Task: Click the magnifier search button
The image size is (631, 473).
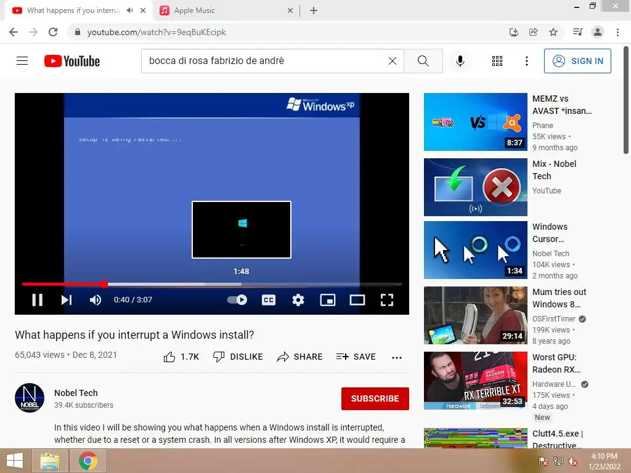Action: pos(423,61)
